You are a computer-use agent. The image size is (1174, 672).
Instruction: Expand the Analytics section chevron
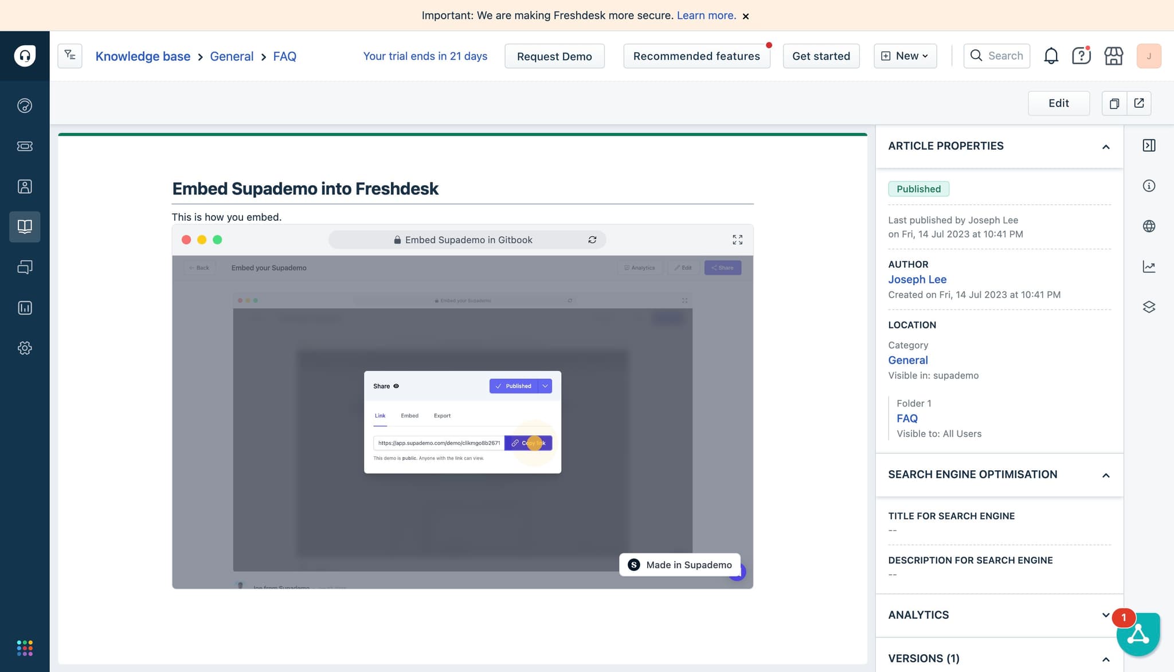[x=1105, y=615]
